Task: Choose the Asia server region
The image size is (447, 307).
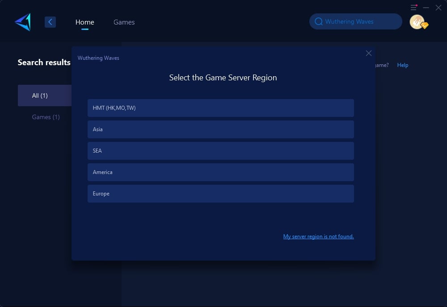Action: (x=221, y=129)
